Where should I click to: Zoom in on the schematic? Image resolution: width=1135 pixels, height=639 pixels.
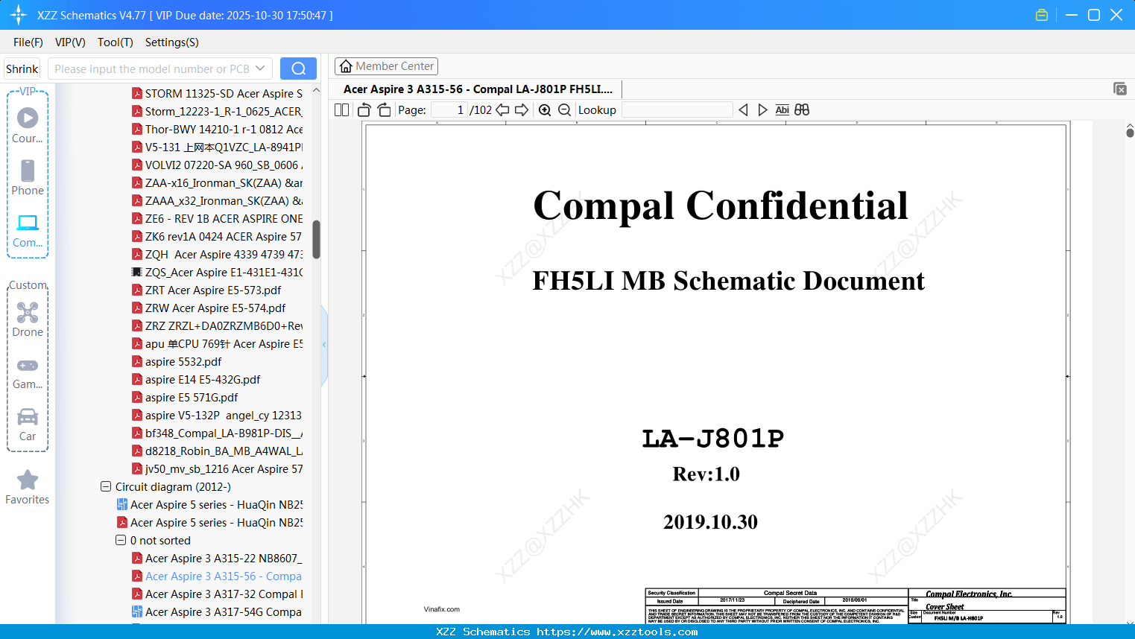[545, 110]
